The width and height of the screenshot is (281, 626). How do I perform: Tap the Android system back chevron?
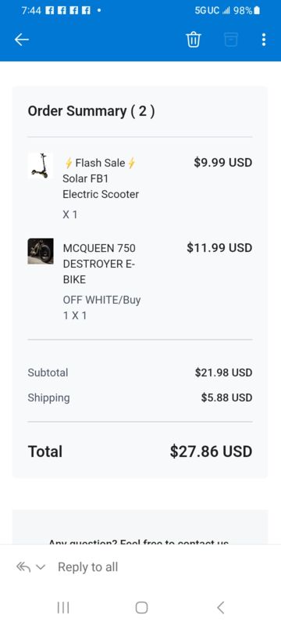tap(220, 608)
